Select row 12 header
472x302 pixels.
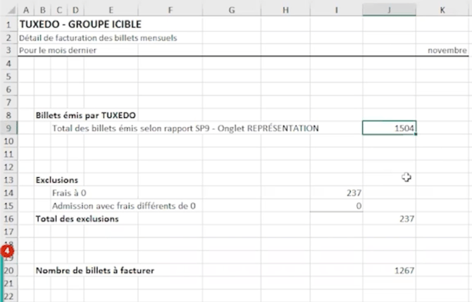click(8, 167)
